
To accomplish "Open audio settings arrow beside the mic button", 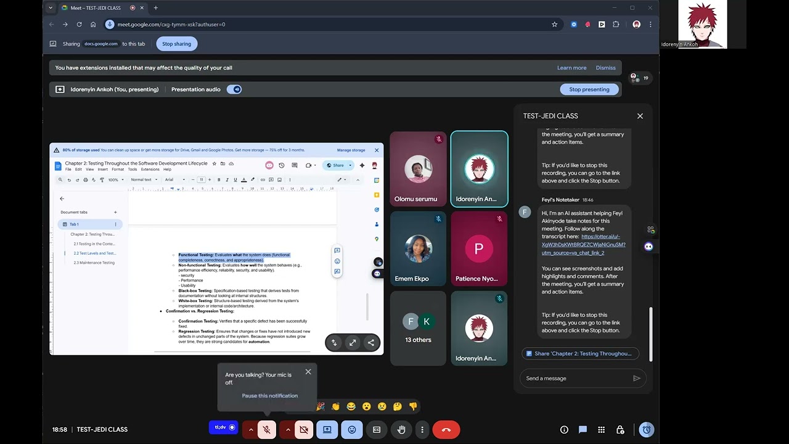I will [250, 429].
